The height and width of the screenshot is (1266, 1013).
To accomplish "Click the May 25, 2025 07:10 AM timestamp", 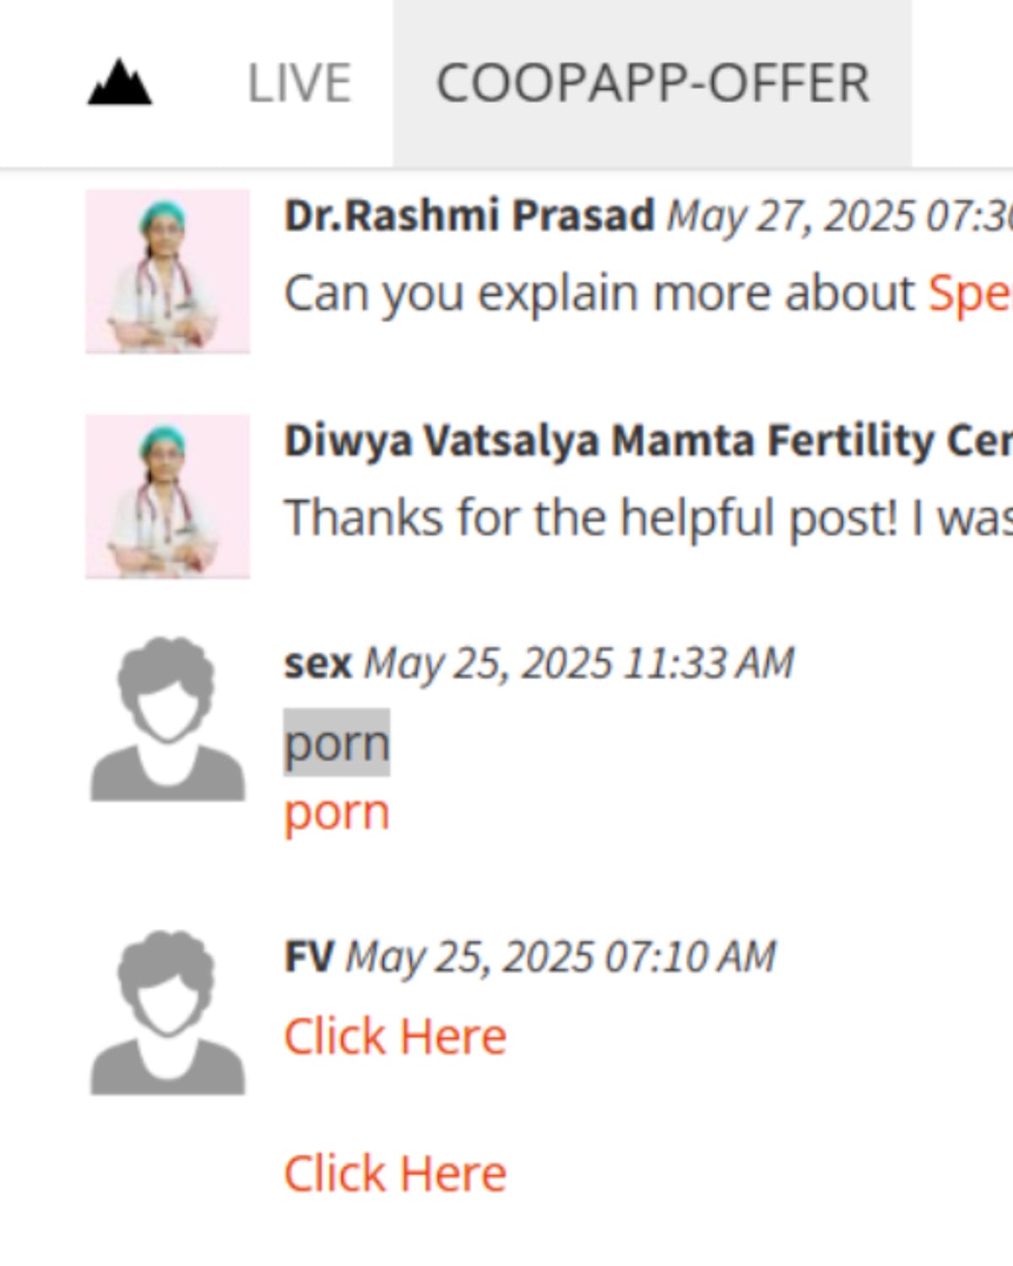I will [x=561, y=957].
